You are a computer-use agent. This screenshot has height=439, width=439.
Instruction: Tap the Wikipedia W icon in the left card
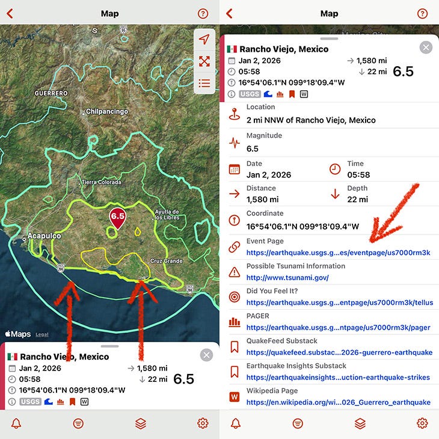point(84,402)
